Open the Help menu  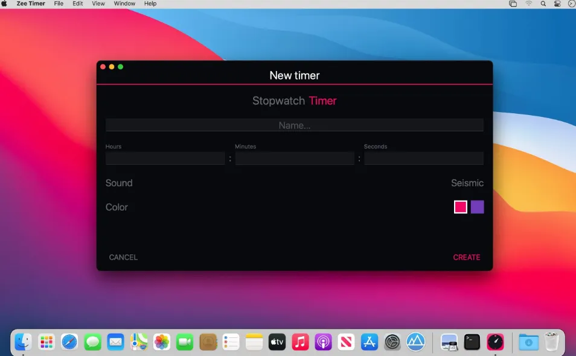point(150,4)
